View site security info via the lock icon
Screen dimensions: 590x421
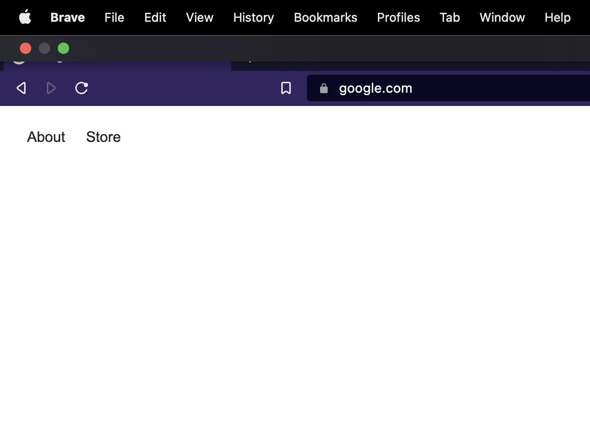coord(325,88)
